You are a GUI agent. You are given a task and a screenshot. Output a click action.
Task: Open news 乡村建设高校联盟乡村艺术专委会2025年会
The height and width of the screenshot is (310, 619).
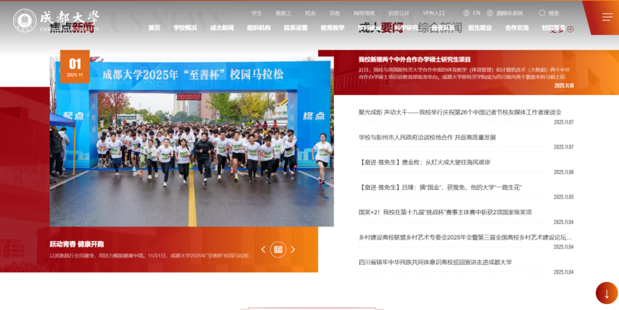click(x=465, y=237)
